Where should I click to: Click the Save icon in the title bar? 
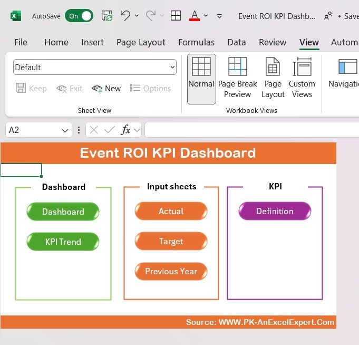click(108, 16)
